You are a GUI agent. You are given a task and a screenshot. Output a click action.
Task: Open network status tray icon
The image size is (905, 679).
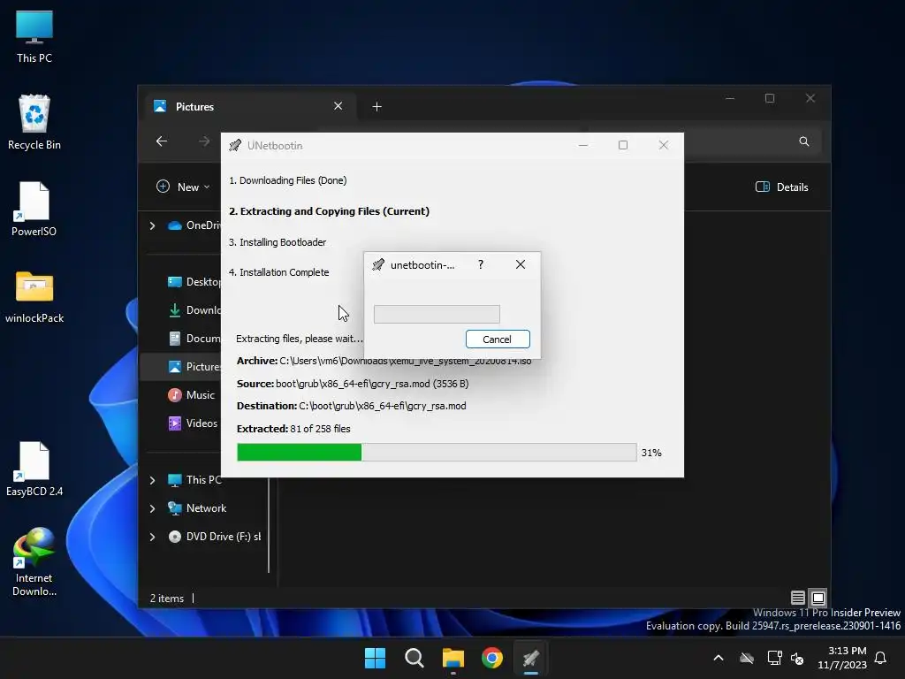774,658
